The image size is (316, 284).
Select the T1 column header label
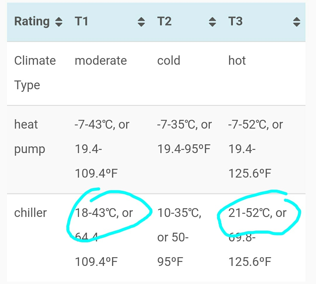(81, 21)
